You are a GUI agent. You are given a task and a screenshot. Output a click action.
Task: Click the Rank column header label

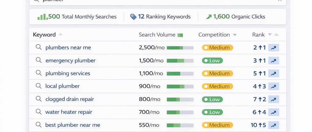pyautogui.click(x=258, y=35)
